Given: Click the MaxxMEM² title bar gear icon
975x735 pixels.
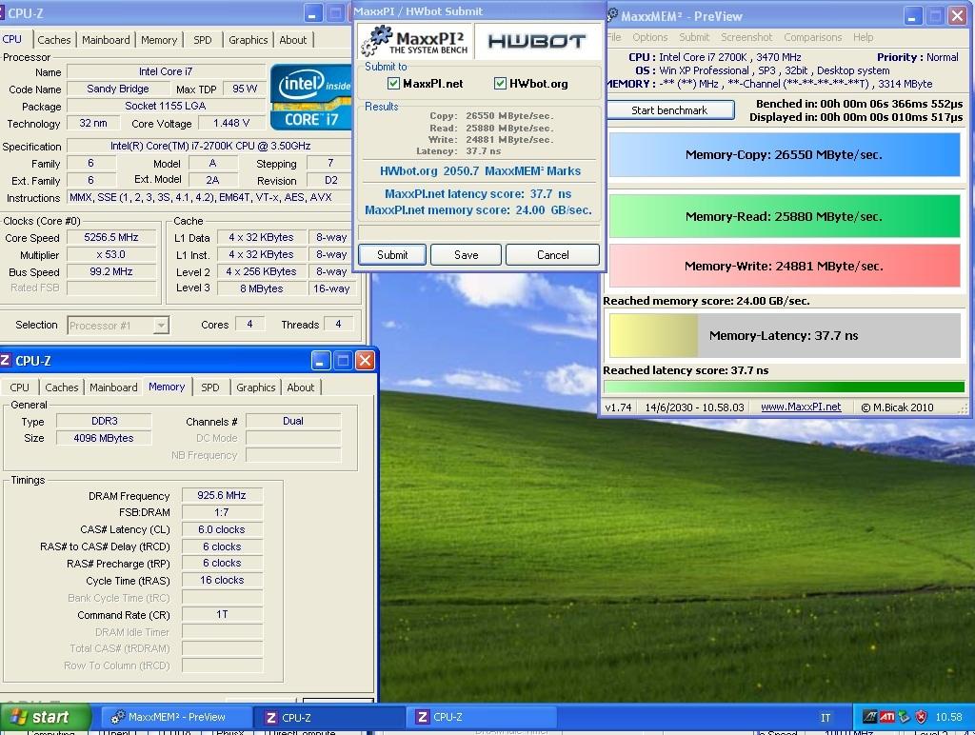Looking at the screenshot, I should point(612,15).
